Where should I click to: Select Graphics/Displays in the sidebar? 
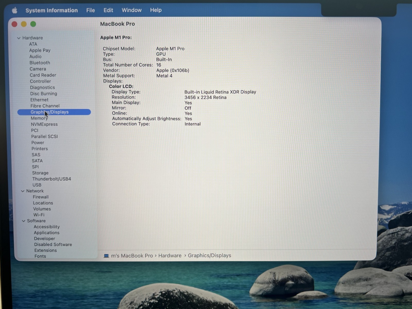coord(54,112)
